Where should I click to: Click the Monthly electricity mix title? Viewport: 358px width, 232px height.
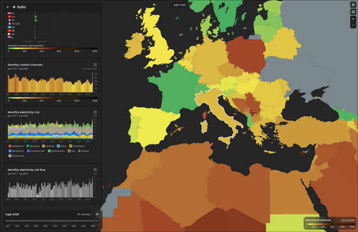(23, 112)
